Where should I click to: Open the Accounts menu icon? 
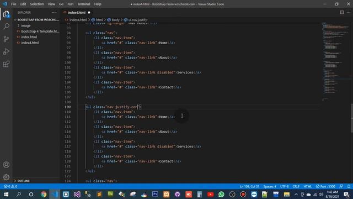(x=6, y=165)
